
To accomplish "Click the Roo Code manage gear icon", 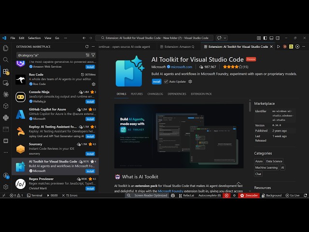I will tap(94, 84).
